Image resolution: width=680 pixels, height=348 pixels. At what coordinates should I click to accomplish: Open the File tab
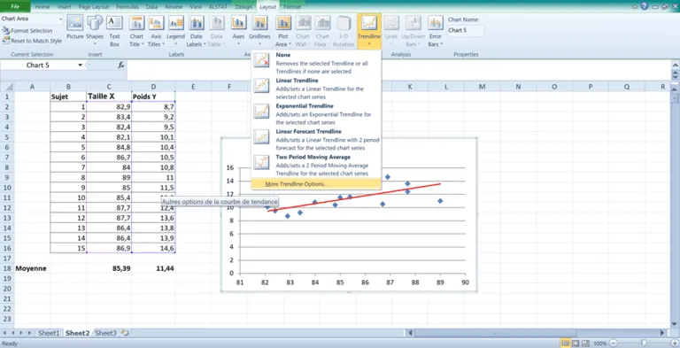[15, 6]
